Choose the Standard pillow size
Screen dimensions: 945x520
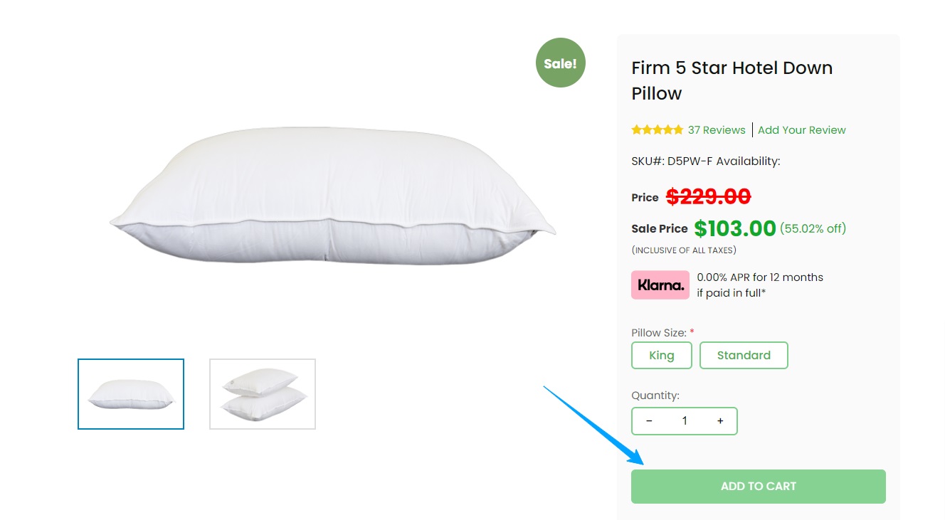[744, 356]
